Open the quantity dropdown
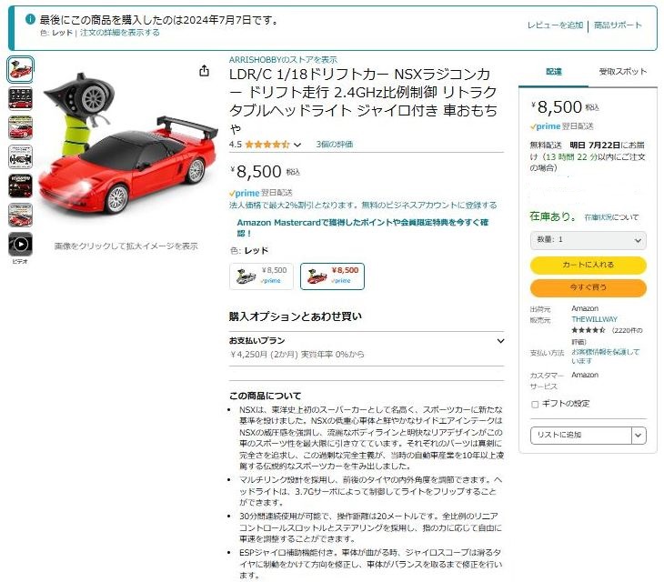 589,240
